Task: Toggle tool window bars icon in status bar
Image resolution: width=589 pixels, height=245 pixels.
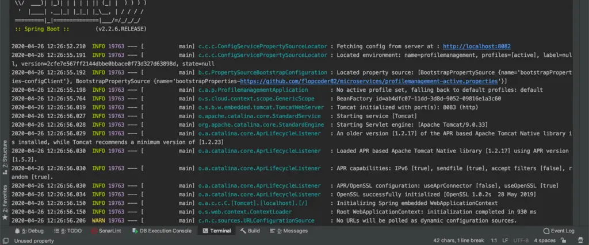Action: [x=6, y=241]
